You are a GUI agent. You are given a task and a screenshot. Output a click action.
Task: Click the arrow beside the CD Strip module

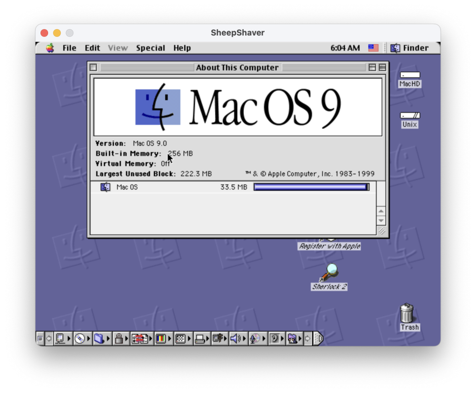point(89,338)
